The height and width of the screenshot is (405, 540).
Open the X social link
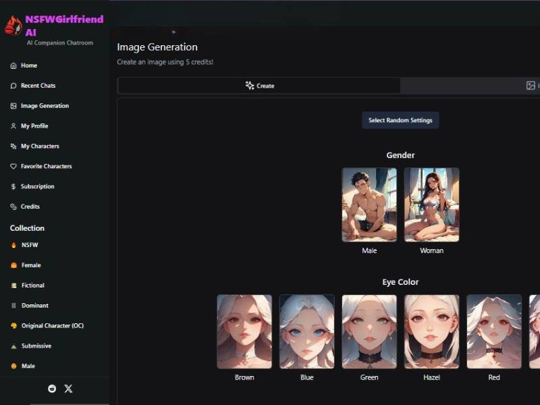coord(67,389)
